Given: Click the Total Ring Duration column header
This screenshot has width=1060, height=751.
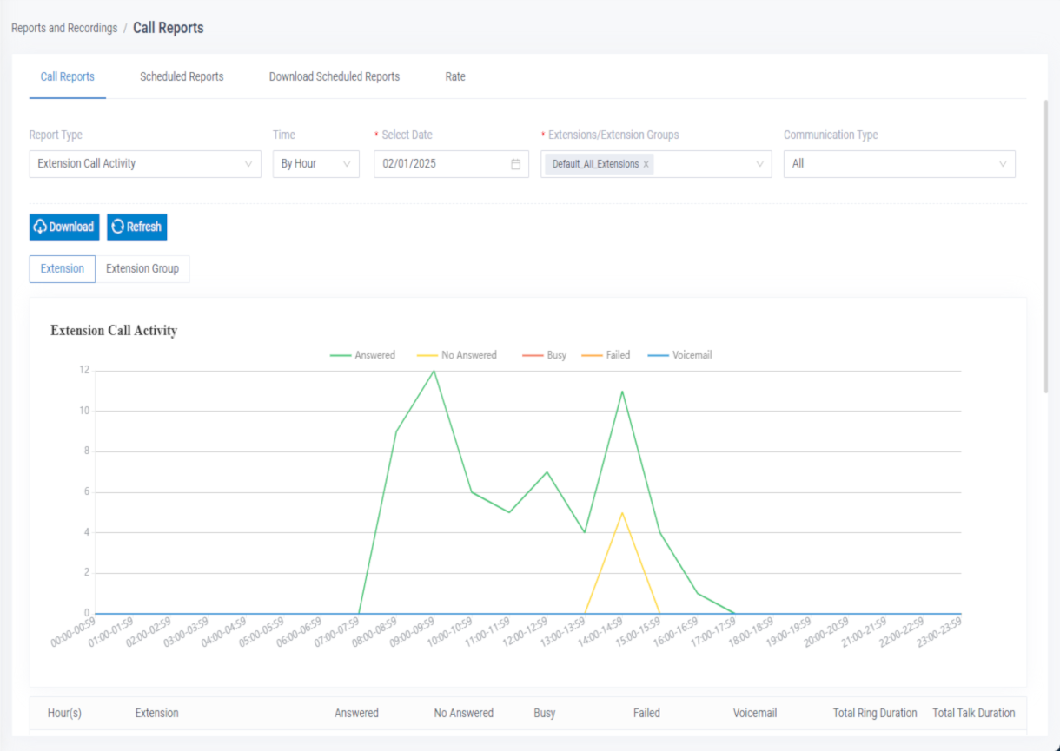Looking at the screenshot, I should tap(875, 713).
